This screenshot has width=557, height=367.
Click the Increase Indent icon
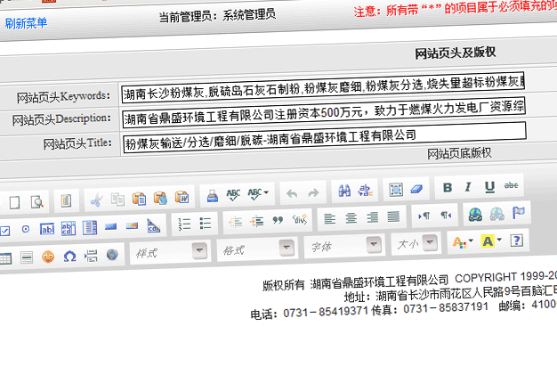pyautogui.click(x=256, y=221)
